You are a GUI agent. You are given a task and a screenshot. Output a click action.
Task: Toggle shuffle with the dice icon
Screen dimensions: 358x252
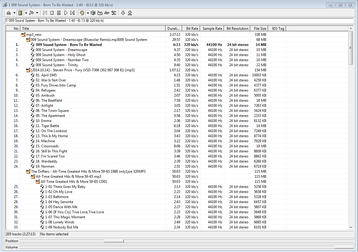[93, 13]
